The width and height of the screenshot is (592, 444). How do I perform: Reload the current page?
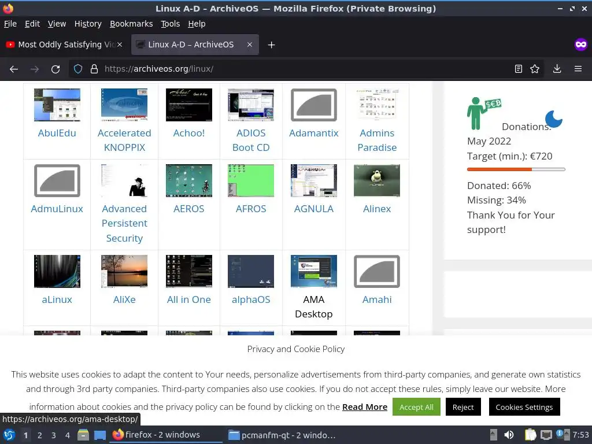click(55, 69)
